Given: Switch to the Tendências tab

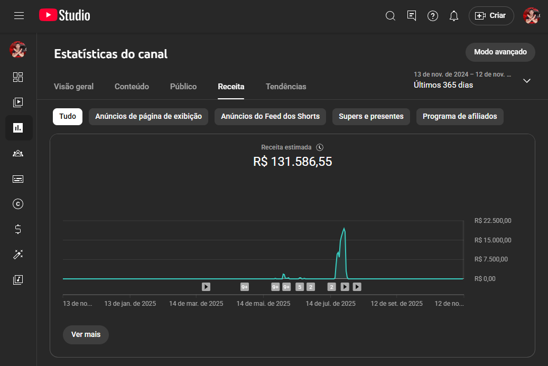Looking at the screenshot, I should (x=286, y=87).
